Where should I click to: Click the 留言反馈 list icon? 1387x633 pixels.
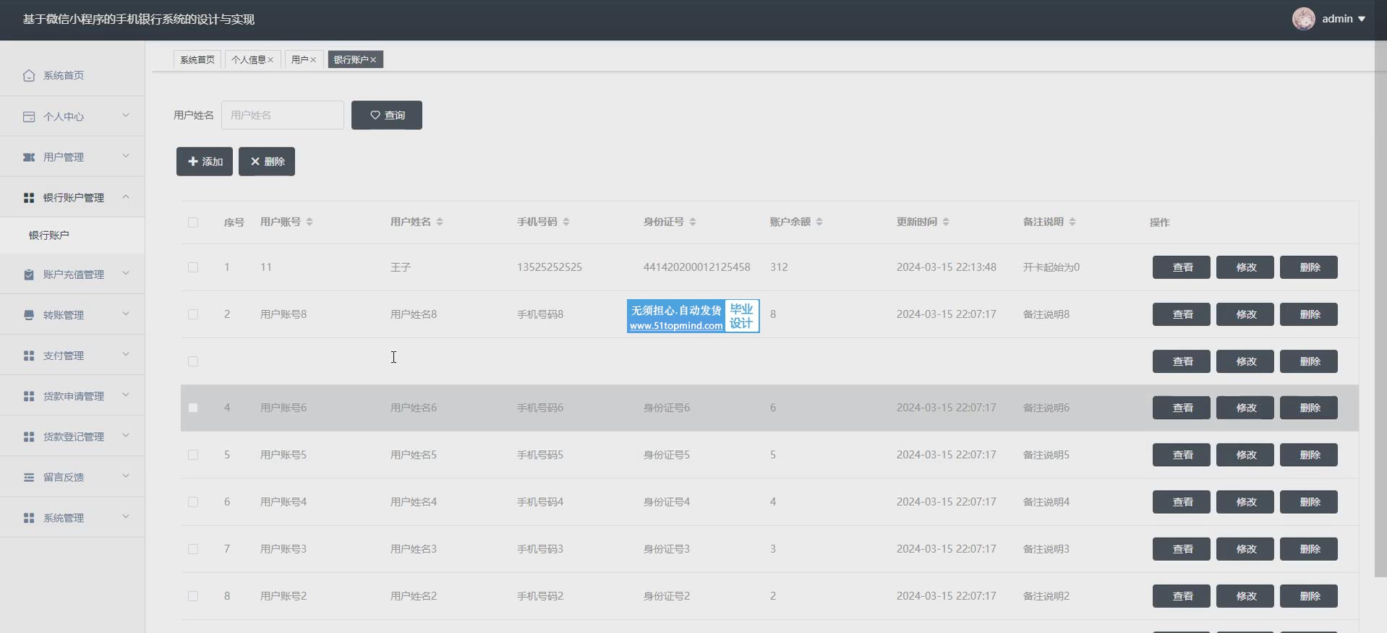pos(29,477)
